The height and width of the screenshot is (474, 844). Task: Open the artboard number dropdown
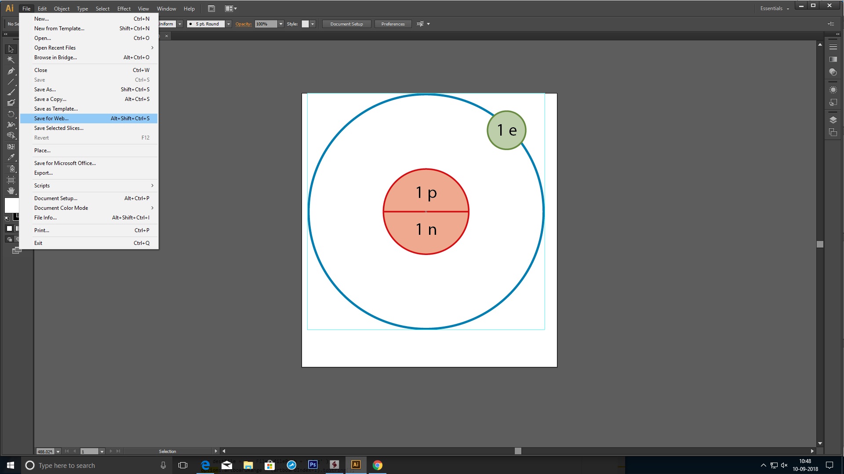coord(102,452)
